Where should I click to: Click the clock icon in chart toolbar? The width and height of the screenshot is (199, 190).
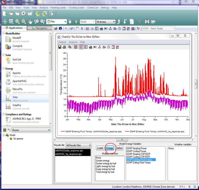109,47
